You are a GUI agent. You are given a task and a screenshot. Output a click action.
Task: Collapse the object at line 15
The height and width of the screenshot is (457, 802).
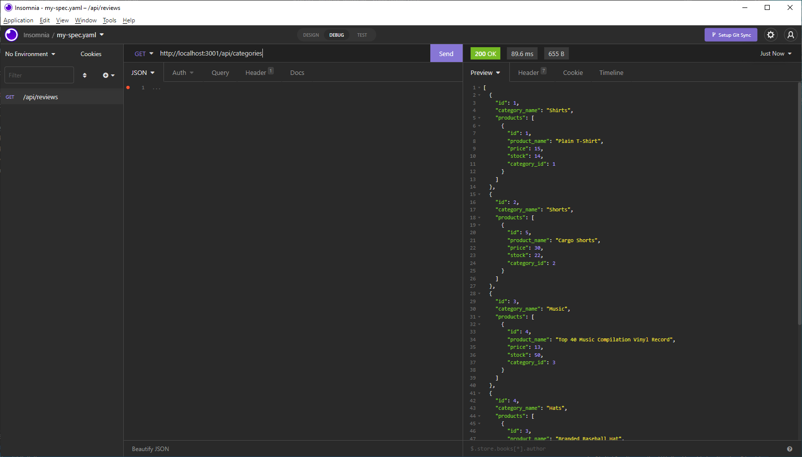point(480,195)
